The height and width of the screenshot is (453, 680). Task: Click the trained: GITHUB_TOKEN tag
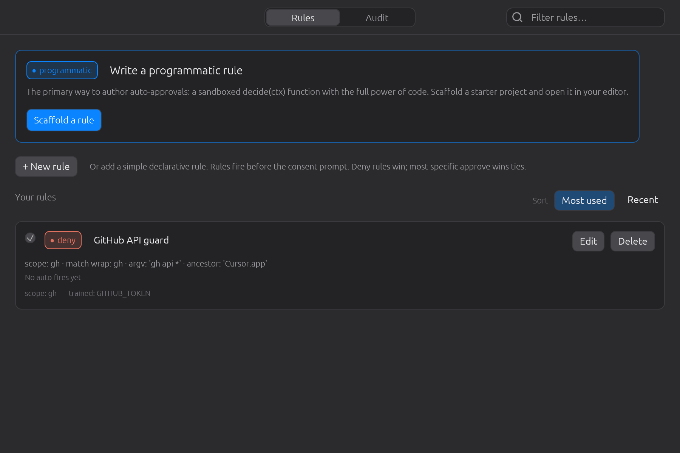point(110,293)
